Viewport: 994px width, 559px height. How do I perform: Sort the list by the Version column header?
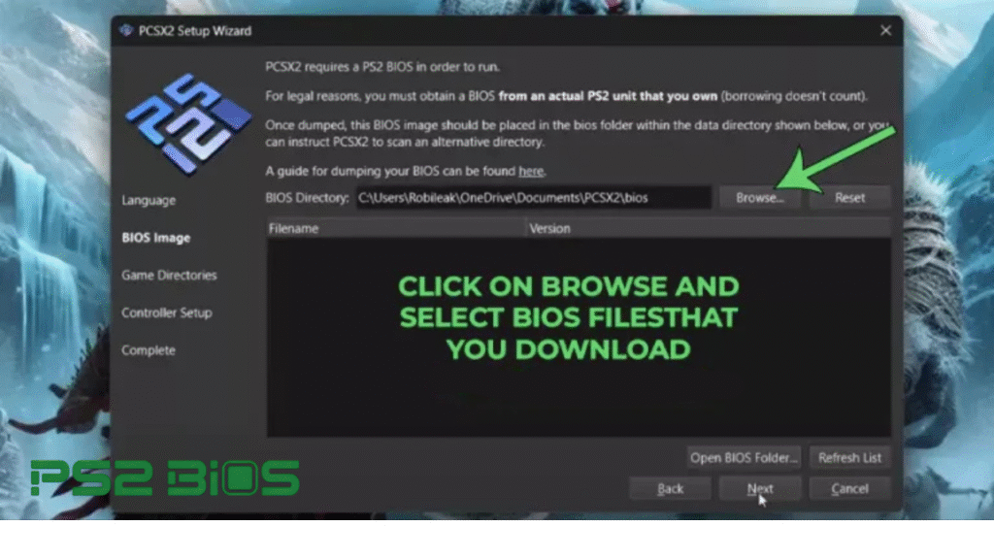coord(708,229)
